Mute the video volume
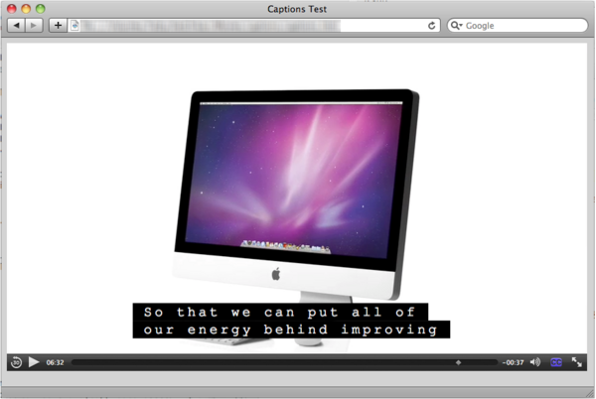 [x=535, y=362]
